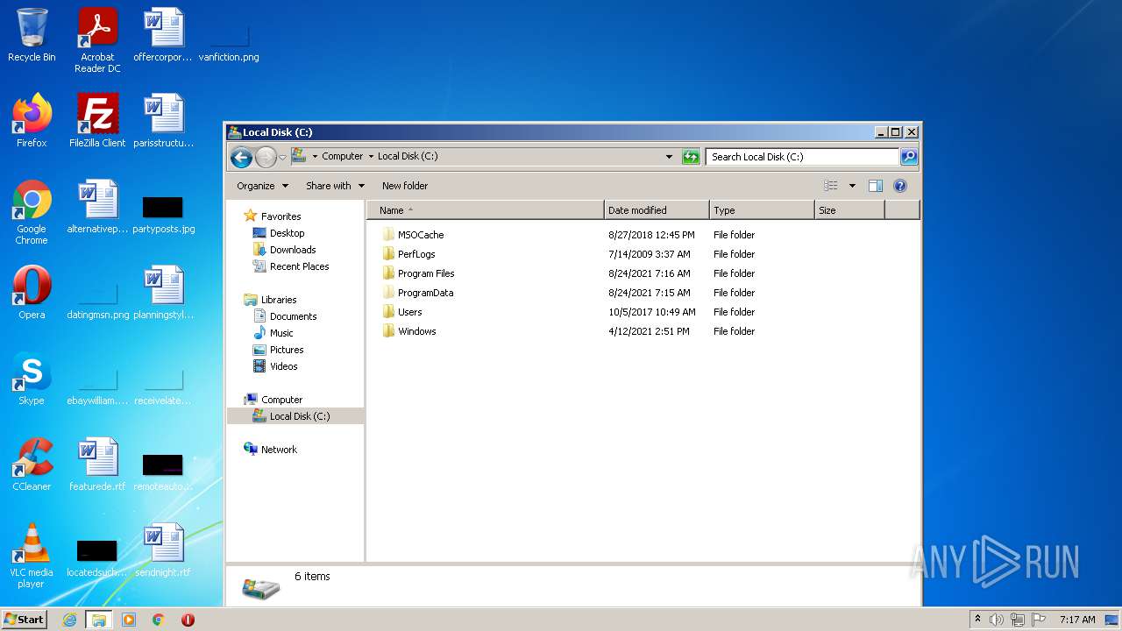Click the Help question mark icon
1122x631 pixels.
point(899,186)
